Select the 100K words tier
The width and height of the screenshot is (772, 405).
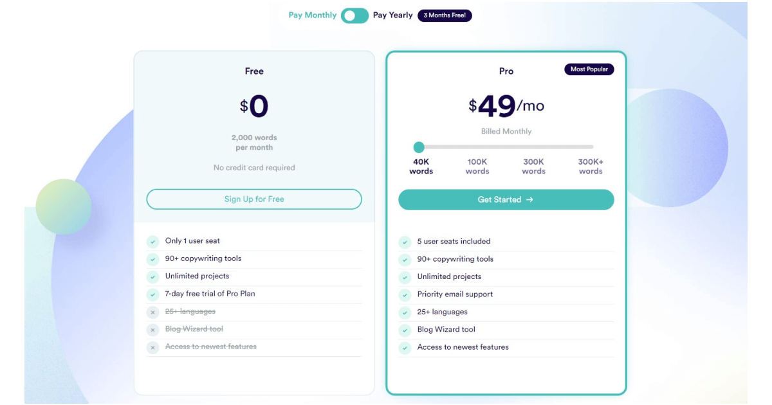(x=477, y=166)
